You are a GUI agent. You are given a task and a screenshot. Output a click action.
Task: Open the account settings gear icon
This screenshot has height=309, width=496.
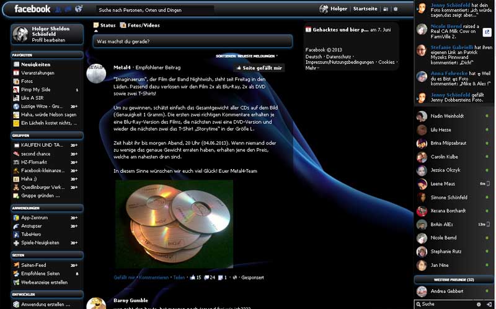click(x=396, y=9)
